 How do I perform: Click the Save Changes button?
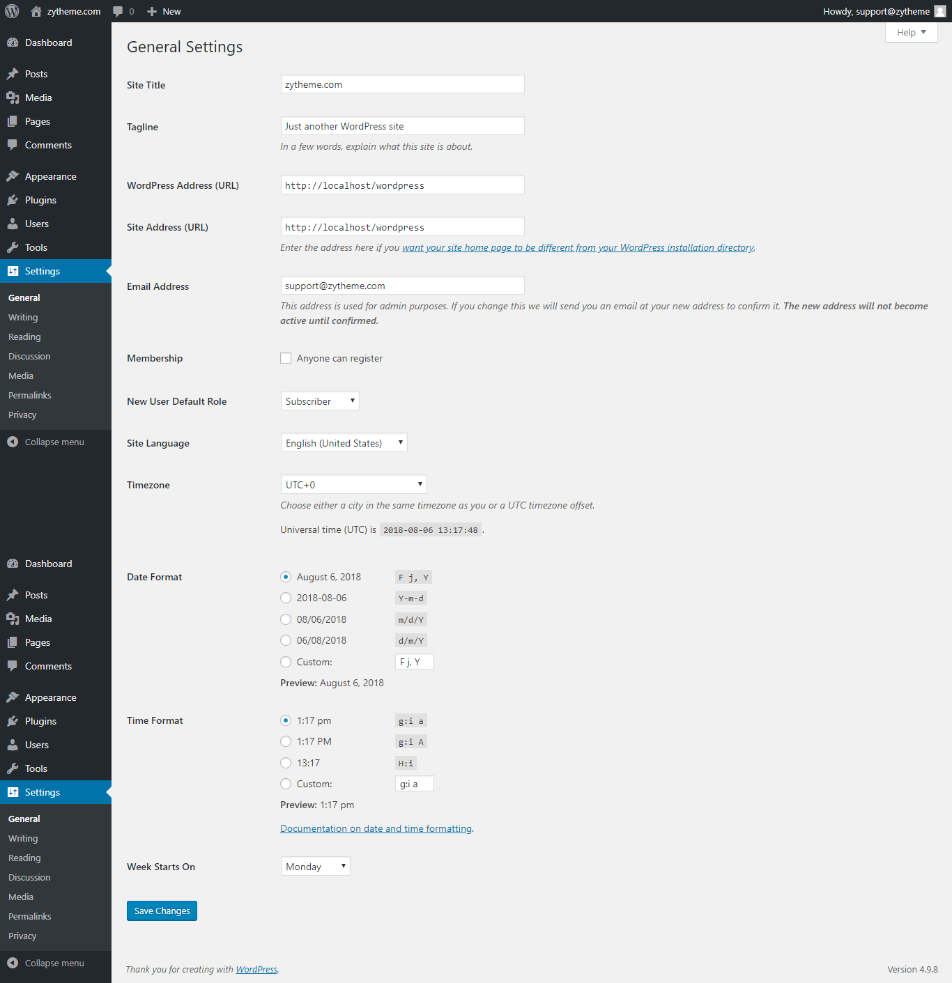pos(162,911)
